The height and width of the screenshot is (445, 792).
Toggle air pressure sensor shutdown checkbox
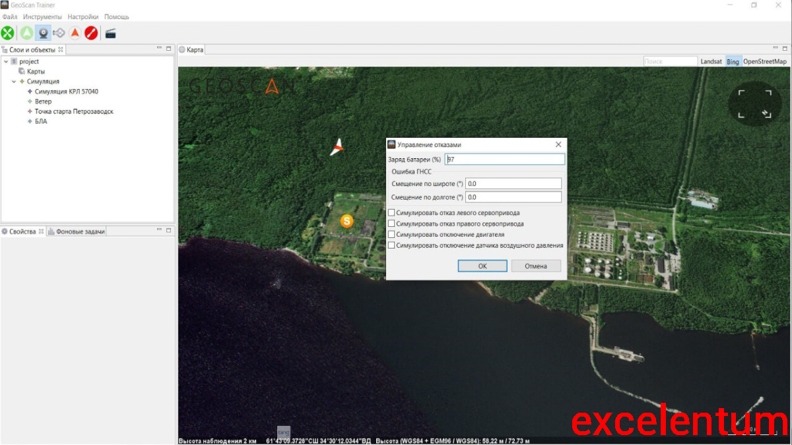click(391, 245)
